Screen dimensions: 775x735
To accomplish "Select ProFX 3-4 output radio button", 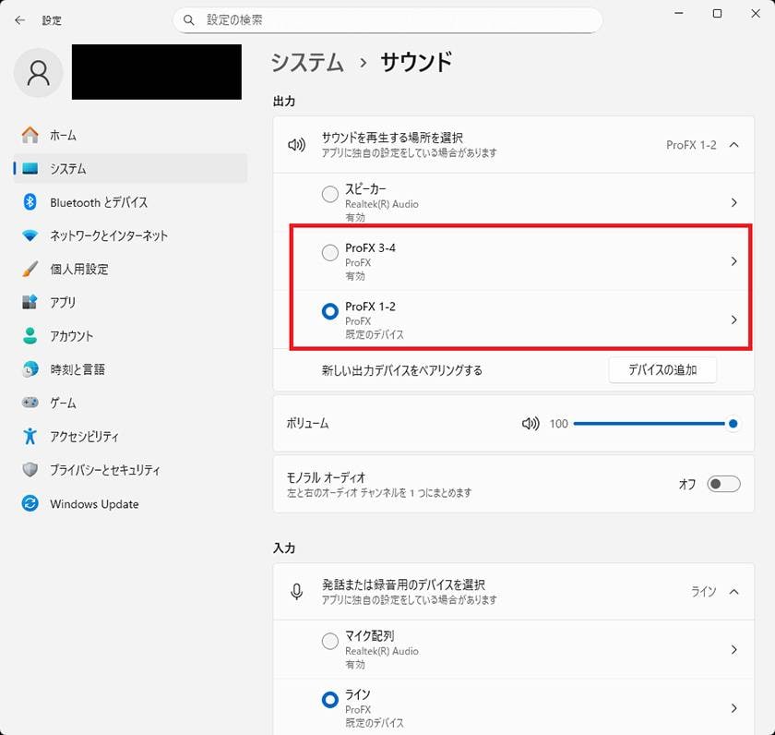I will coord(330,253).
